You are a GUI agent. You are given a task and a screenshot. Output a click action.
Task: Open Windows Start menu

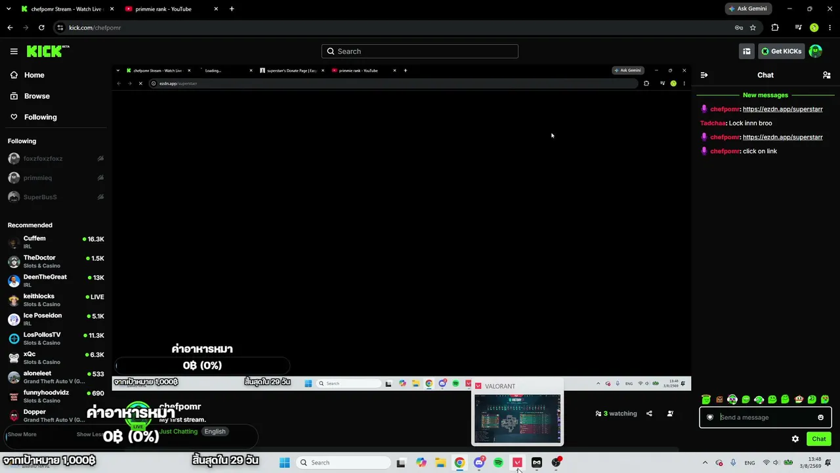pyautogui.click(x=285, y=462)
